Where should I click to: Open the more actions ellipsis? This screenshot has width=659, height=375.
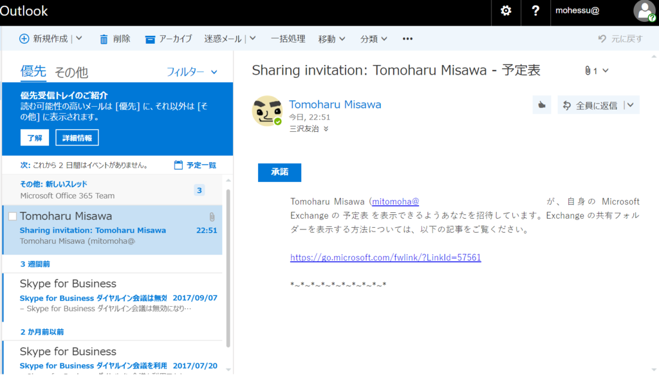click(407, 39)
